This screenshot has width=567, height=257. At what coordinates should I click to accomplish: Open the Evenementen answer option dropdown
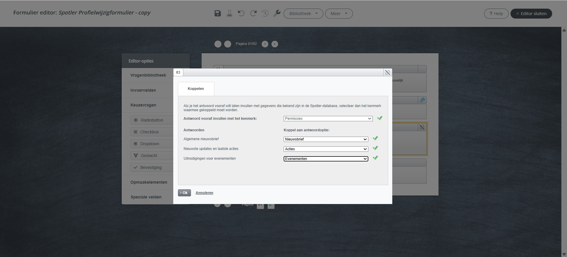326,159
